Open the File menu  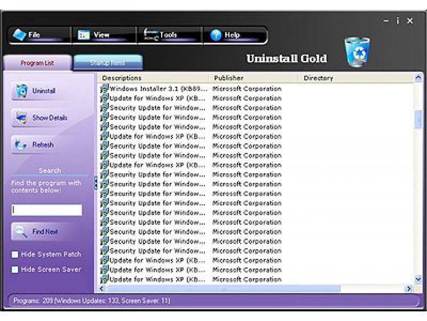tap(40, 35)
